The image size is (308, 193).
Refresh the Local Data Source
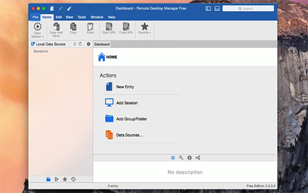coord(80,44)
